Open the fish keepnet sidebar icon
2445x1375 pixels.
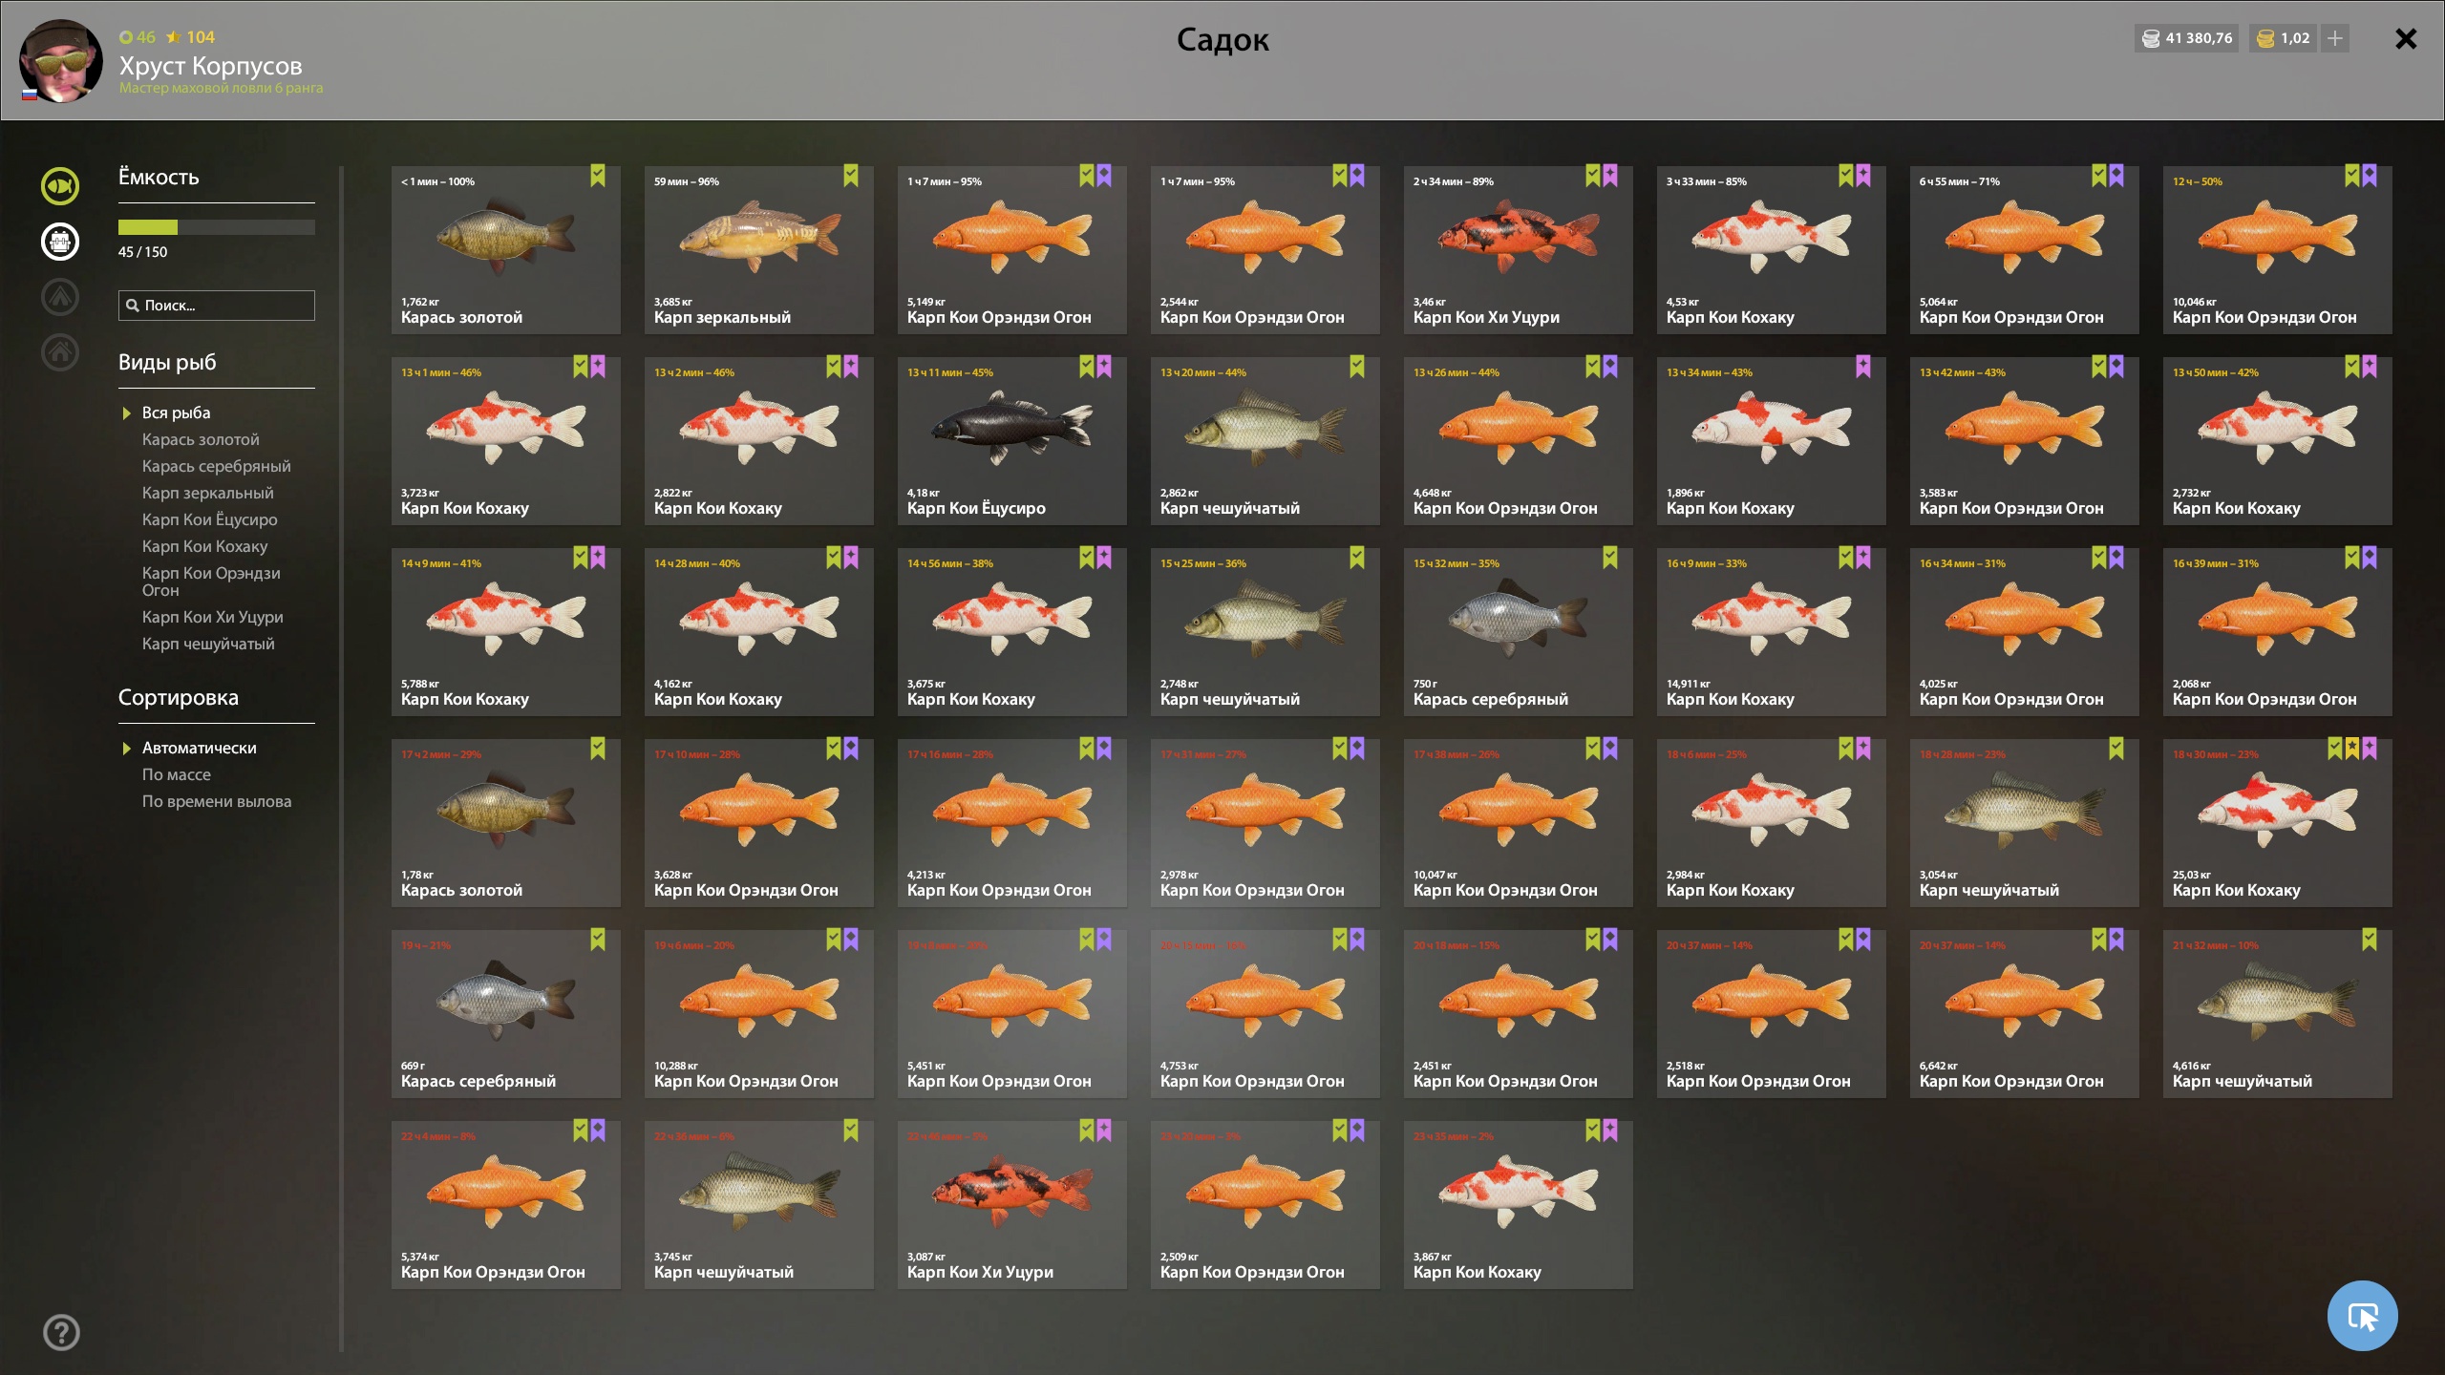60,186
